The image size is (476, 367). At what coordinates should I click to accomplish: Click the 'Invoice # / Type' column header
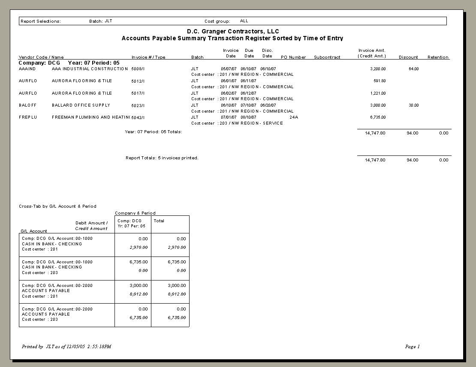148,57
